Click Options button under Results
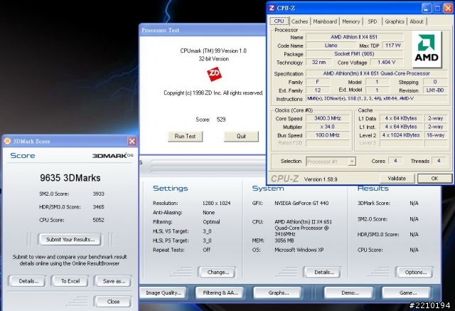455x311 pixels. [416, 273]
